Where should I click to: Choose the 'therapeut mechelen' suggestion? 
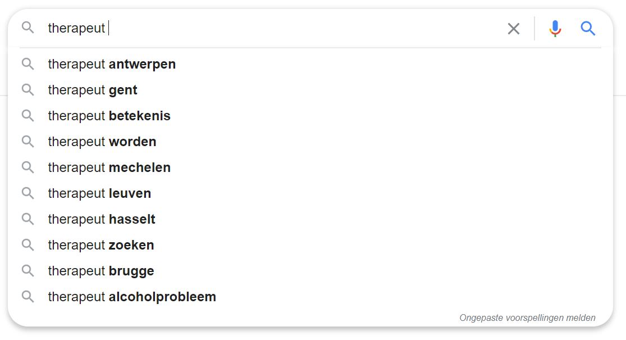pos(109,167)
